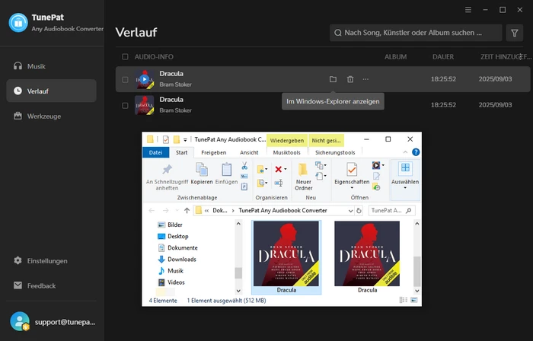The width and height of the screenshot is (533, 341).
Task: Tick the checkbox of the second Dracula row
Action: 125,105
